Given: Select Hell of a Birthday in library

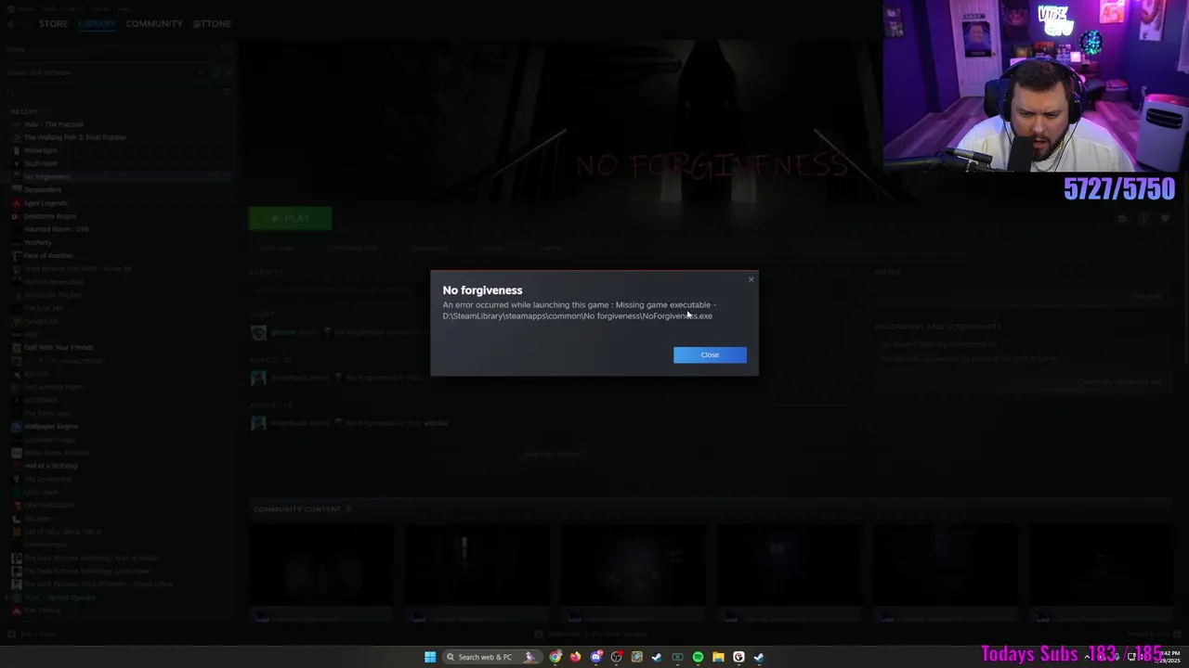Looking at the screenshot, I should click(x=50, y=466).
